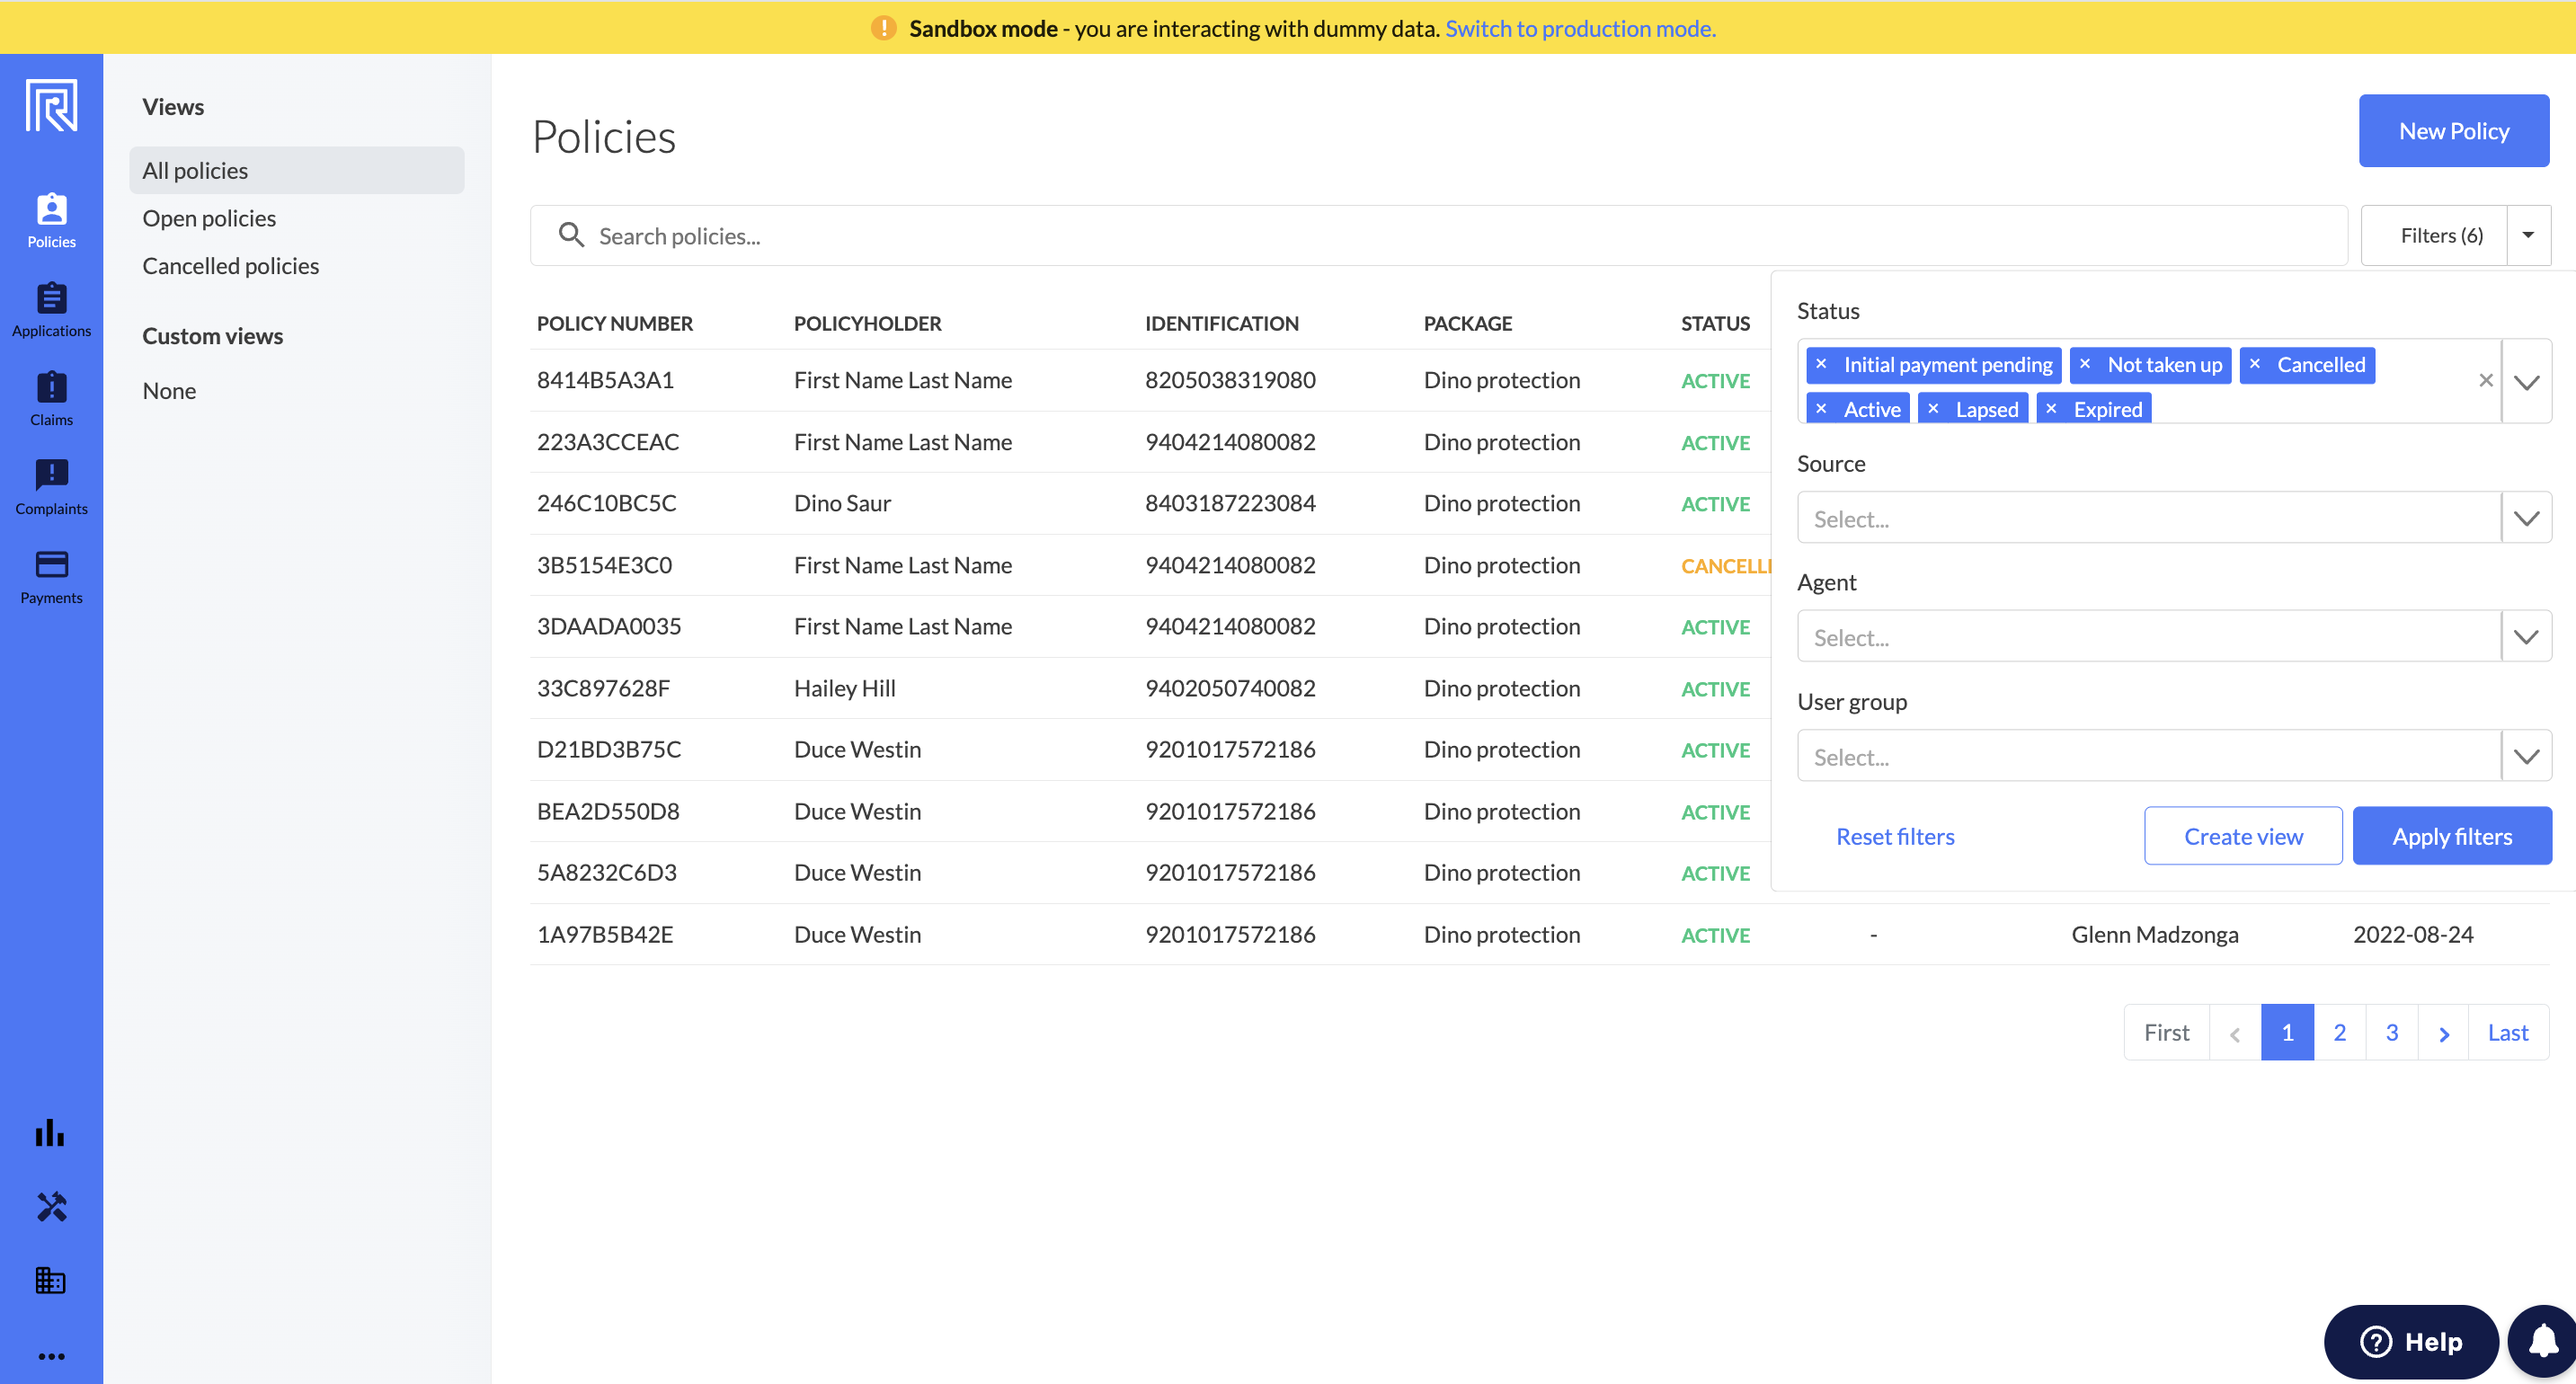The width and height of the screenshot is (2576, 1384).
Task: Open policy D21BD3B75C row
Action: click(1150, 749)
